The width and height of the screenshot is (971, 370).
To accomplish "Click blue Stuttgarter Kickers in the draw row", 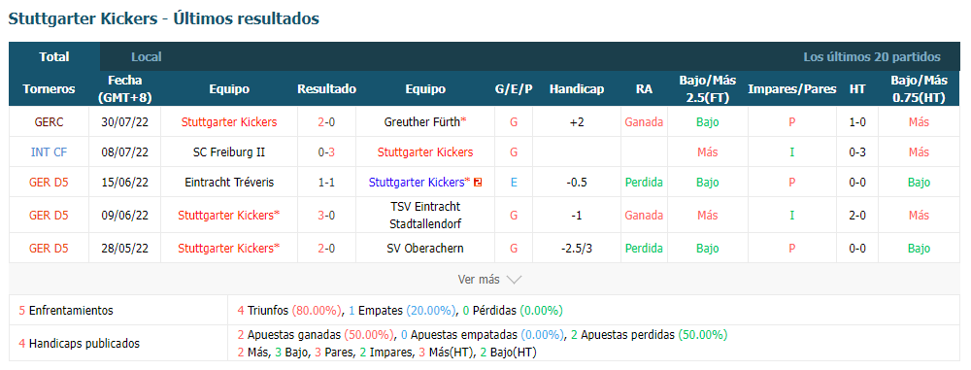I will (x=419, y=183).
